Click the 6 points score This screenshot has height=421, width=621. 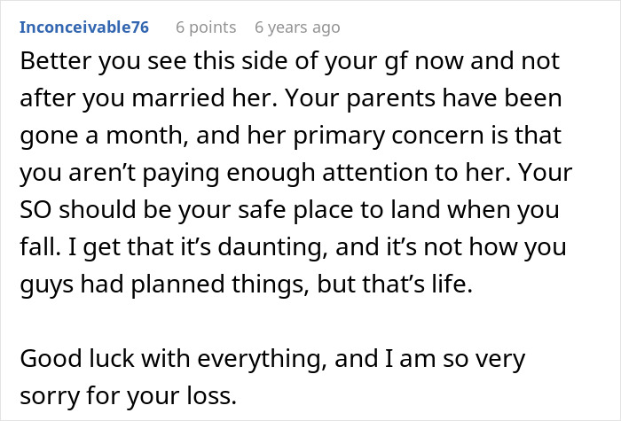(x=205, y=27)
